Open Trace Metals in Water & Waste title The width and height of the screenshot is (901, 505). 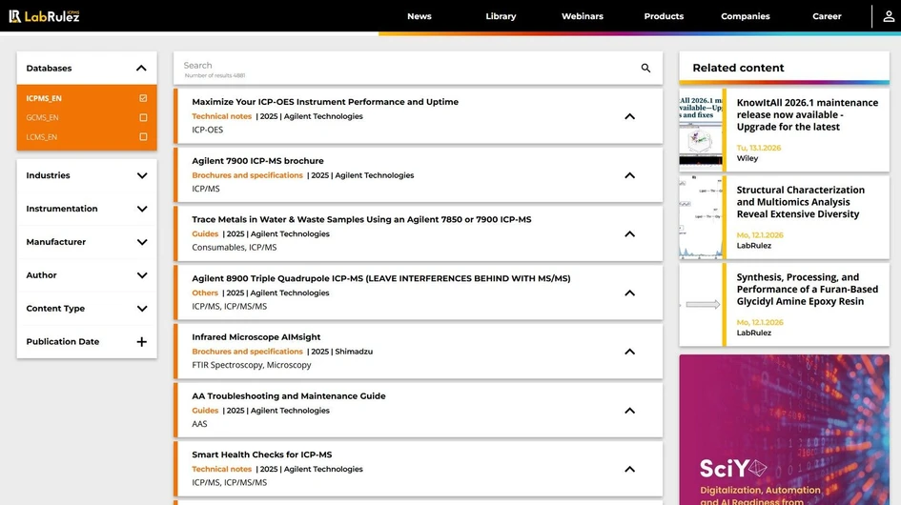click(361, 219)
